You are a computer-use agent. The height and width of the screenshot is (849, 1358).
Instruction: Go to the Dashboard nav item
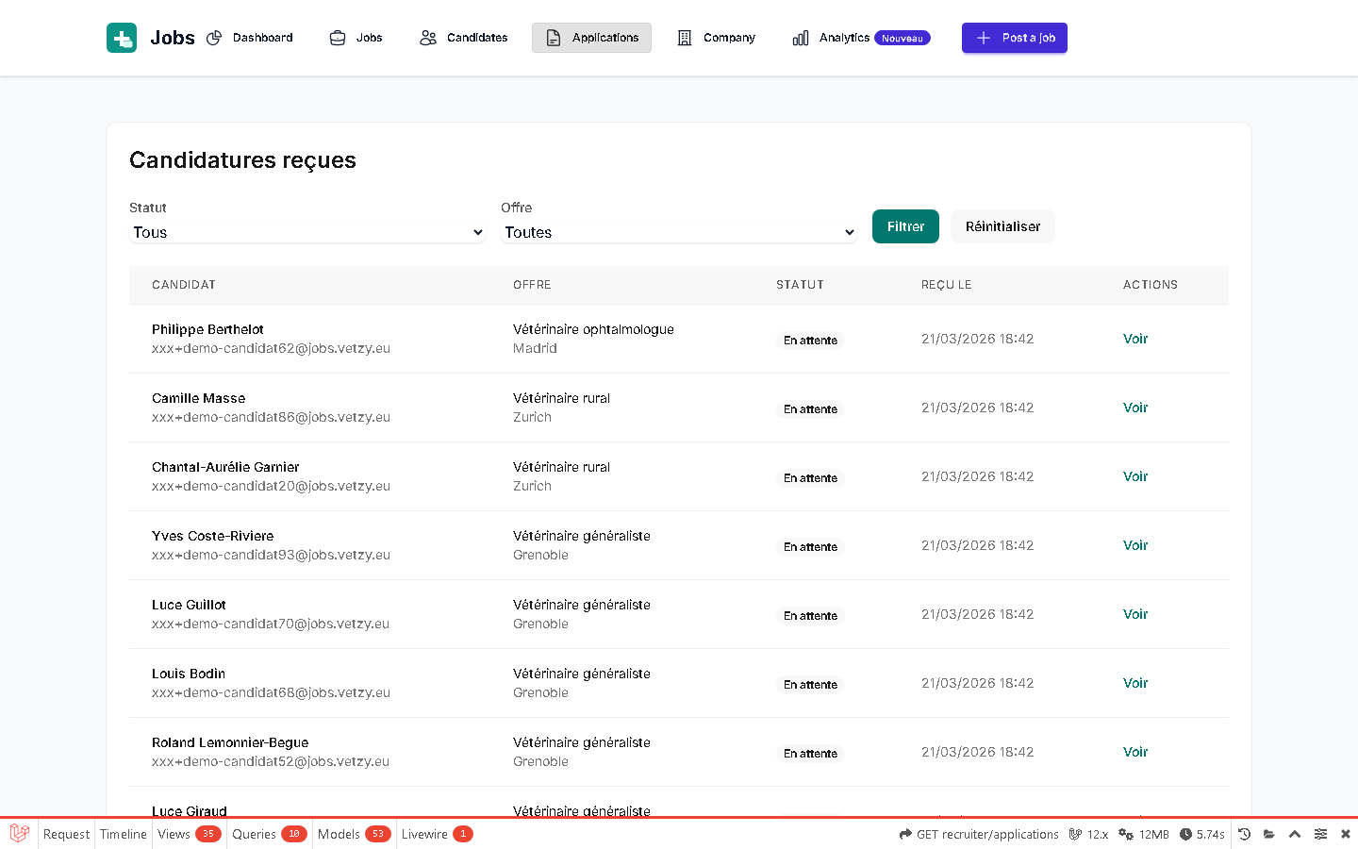click(x=250, y=38)
